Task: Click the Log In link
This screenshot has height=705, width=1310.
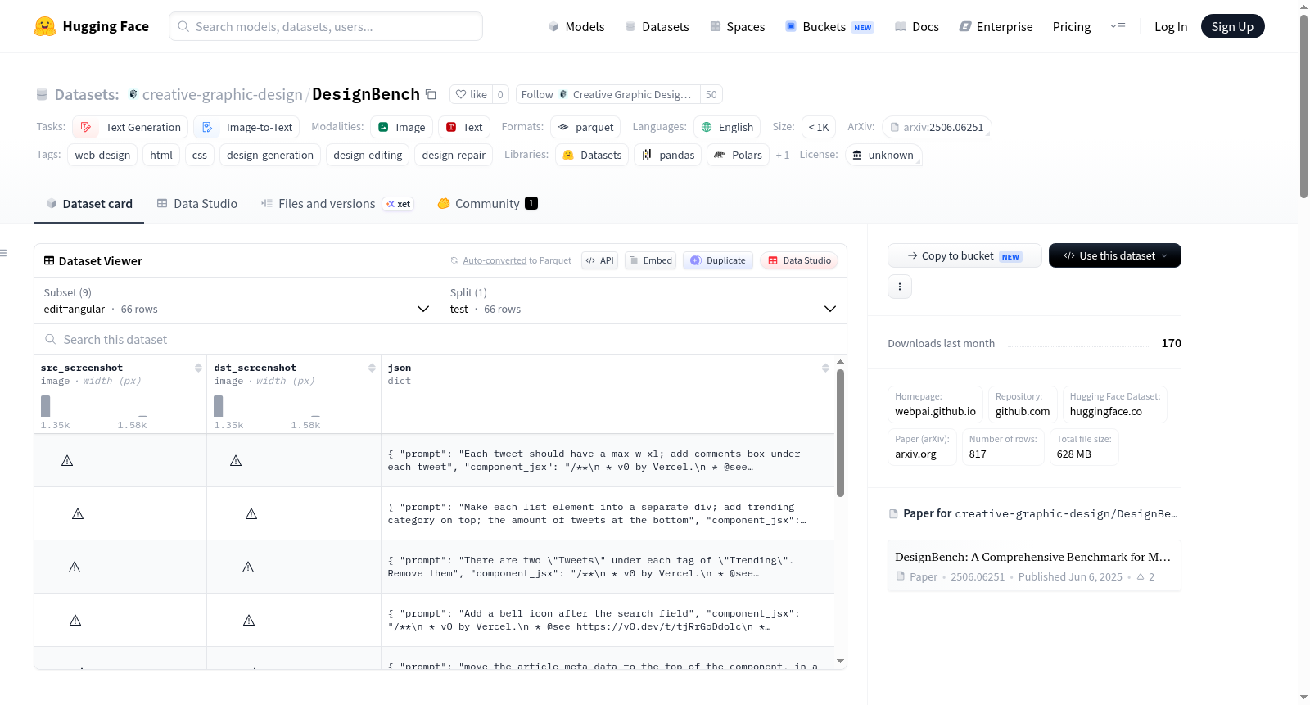Action: [1171, 26]
